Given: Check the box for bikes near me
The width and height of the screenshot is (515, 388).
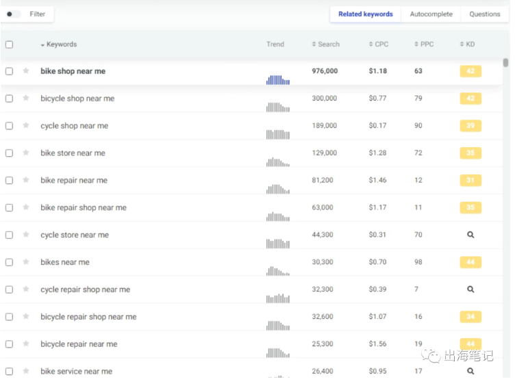Looking at the screenshot, I should point(9,262).
